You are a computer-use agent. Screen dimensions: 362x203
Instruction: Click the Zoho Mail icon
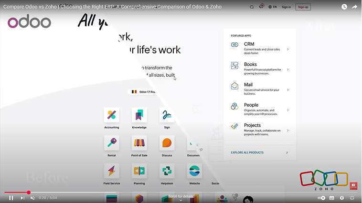pyautogui.click(x=234, y=86)
